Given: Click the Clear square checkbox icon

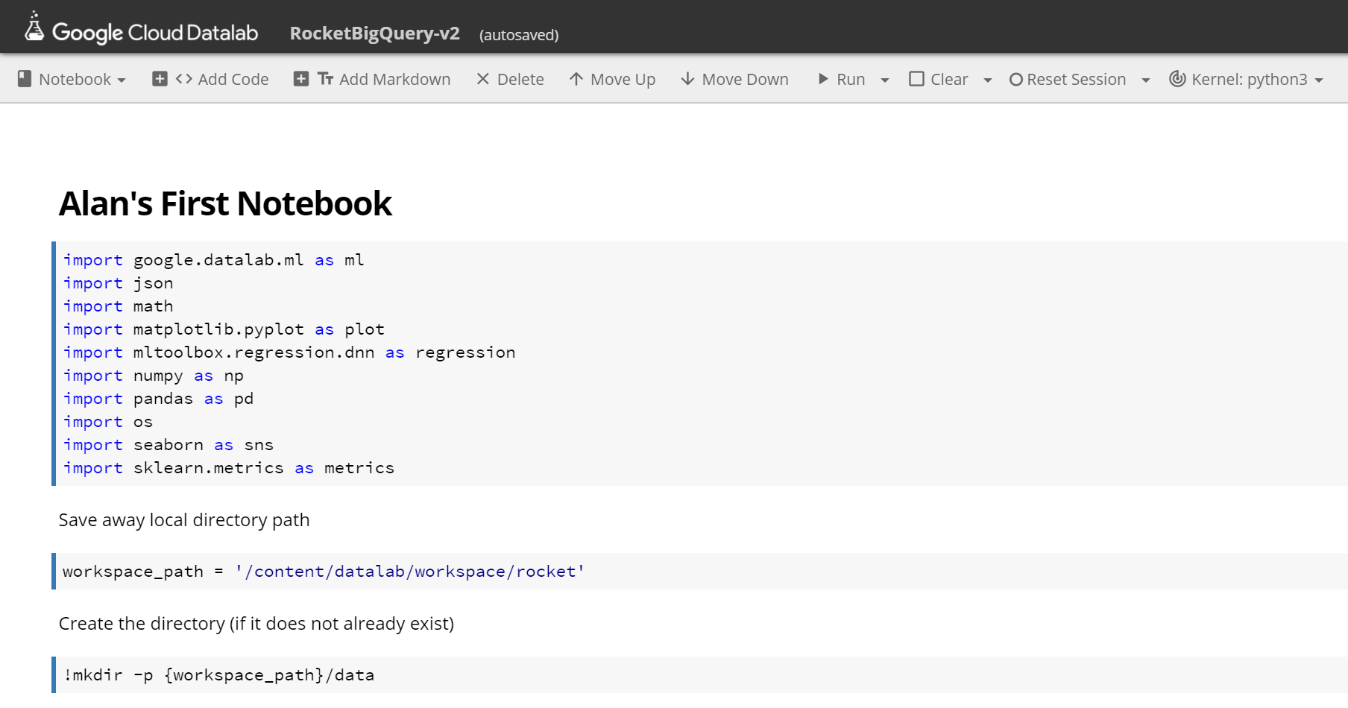Looking at the screenshot, I should coord(916,79).
